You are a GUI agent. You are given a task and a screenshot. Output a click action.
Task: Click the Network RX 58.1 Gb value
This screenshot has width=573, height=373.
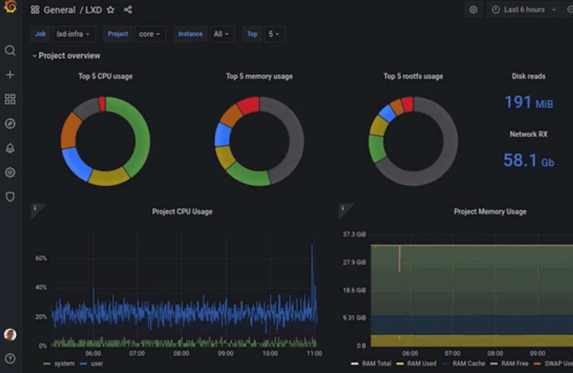tap(529, 160)
